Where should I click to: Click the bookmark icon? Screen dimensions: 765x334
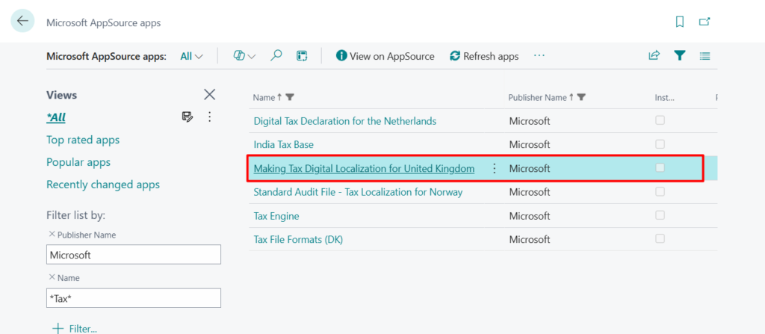coord(679,22)
